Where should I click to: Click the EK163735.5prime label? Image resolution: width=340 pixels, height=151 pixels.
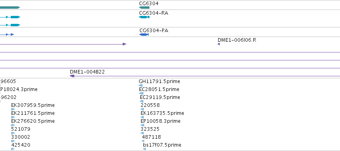click(162, 113)
